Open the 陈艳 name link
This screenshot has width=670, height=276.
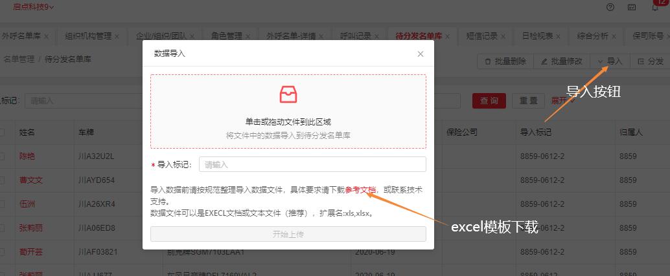pyautogui.click(x=27, y=156)
